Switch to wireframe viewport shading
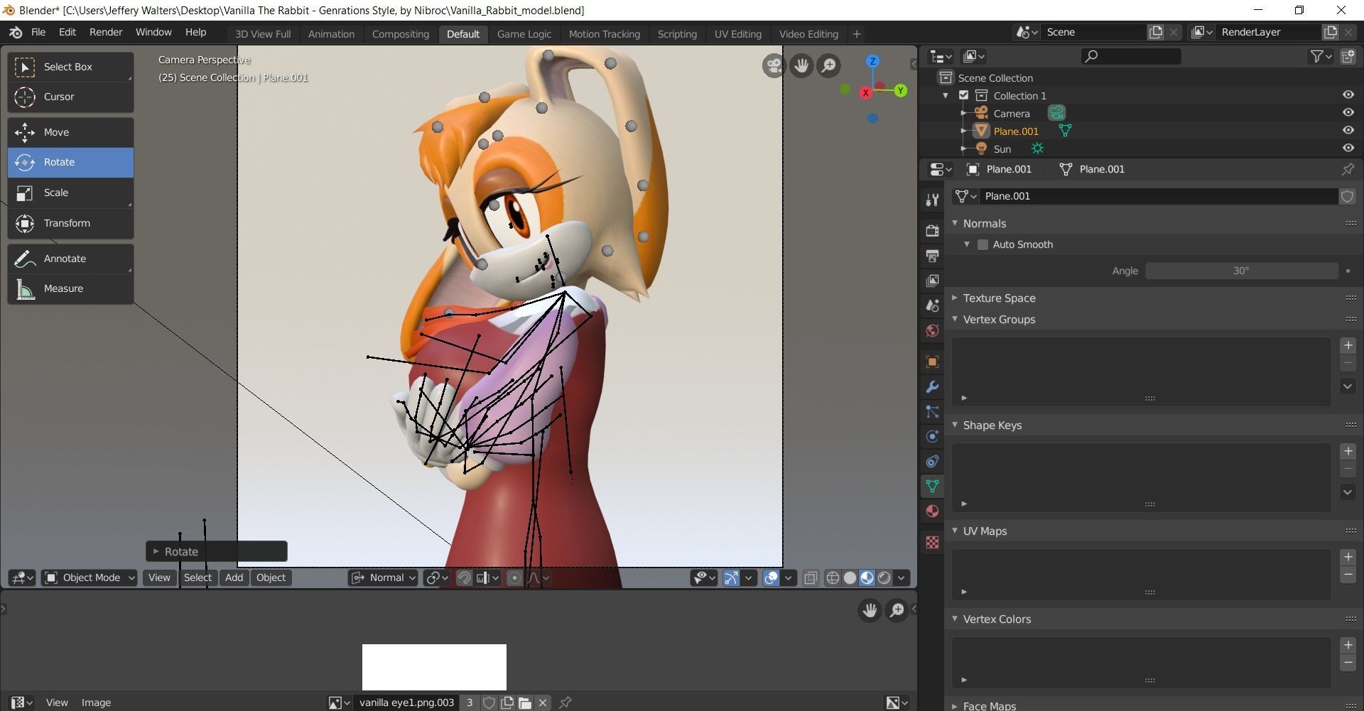1364x711 pixels. (833, 578)
